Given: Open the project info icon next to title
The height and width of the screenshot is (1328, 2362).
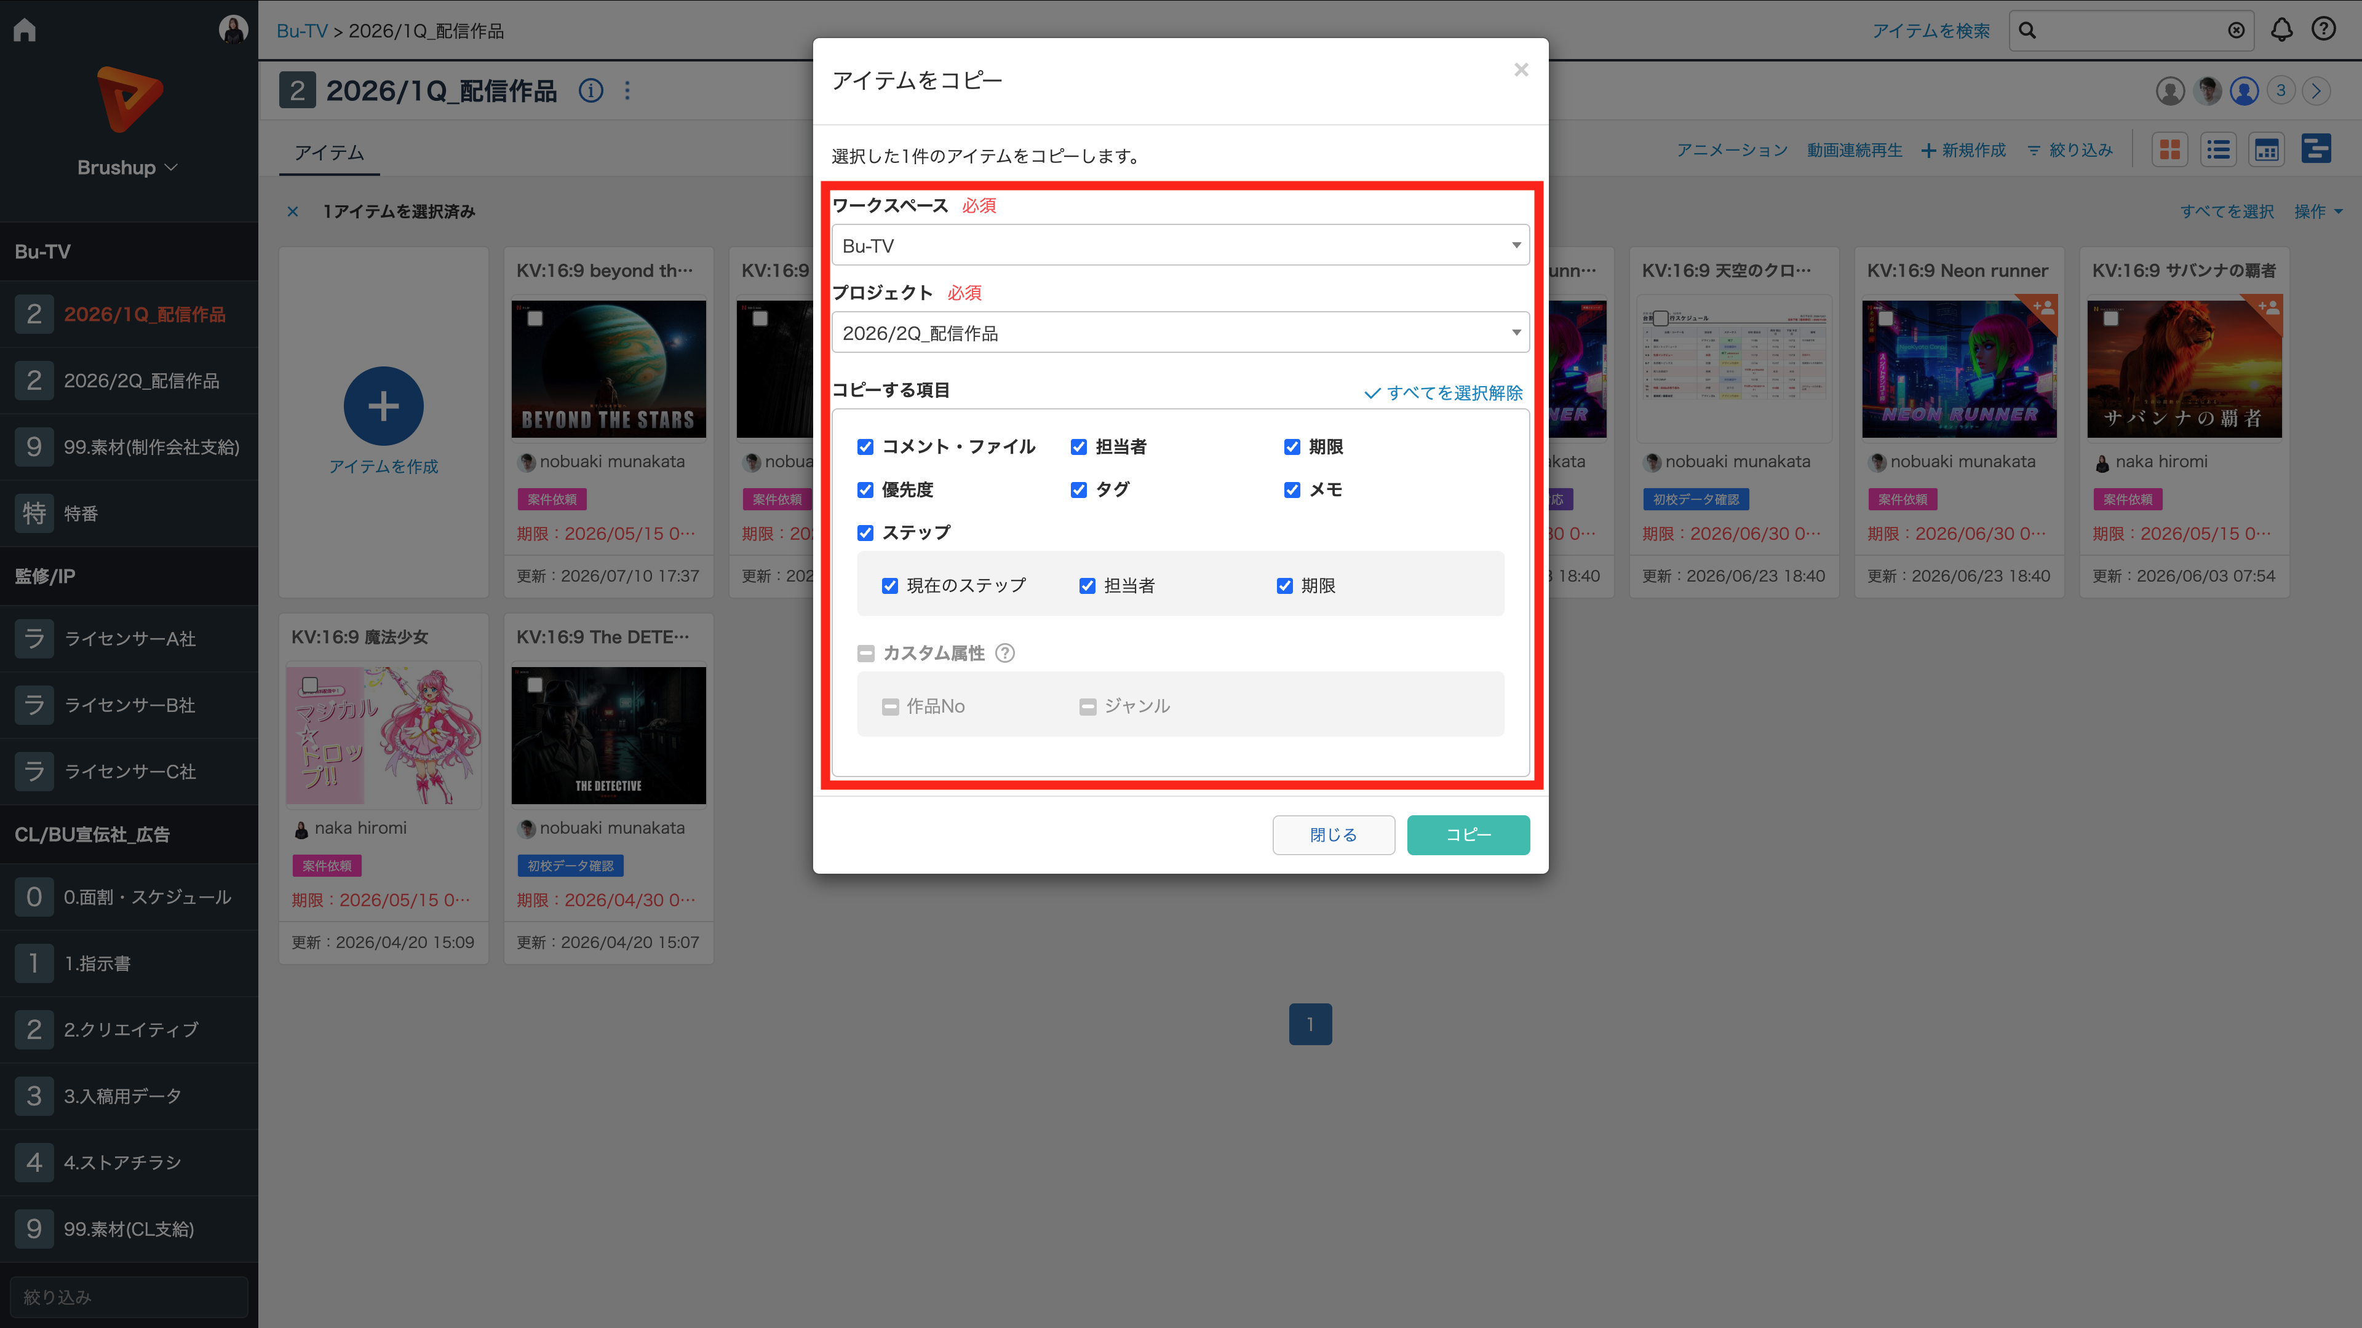Looking at the screenshot, I should point(591,91).
